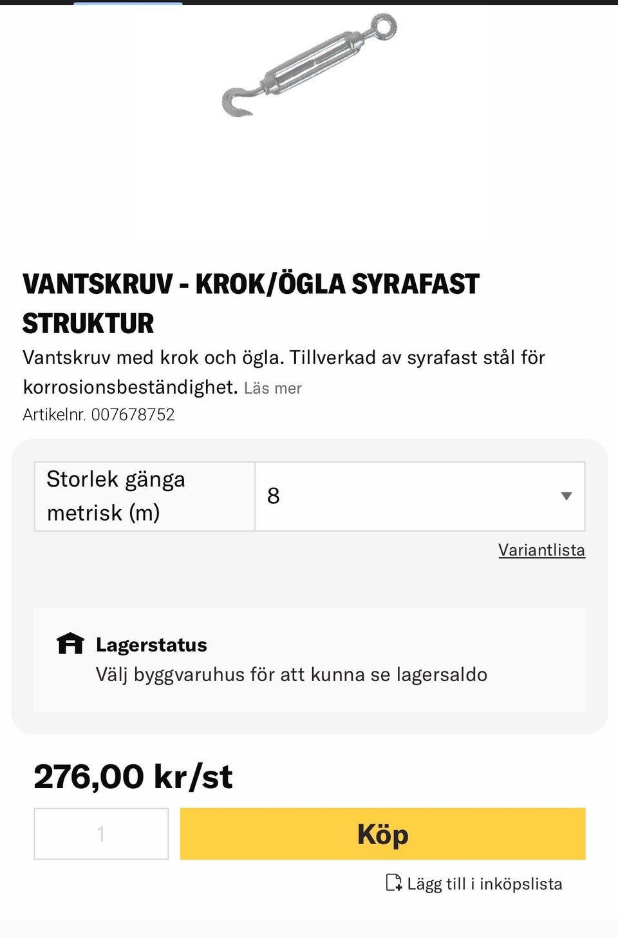618x937 pixels.
Task: Click the warehouse icon next to Lagerstatus
Action: click(70, 643)
